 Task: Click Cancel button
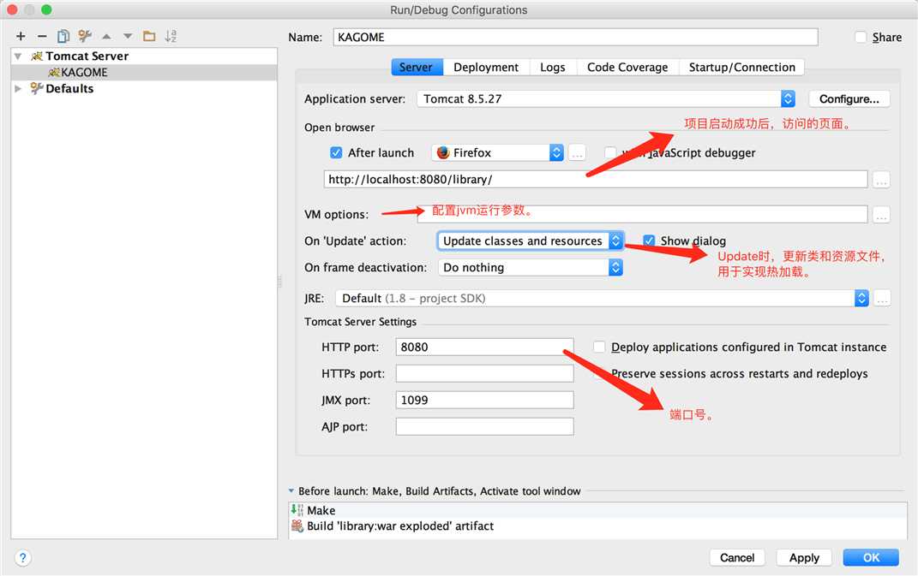(737, 558)
